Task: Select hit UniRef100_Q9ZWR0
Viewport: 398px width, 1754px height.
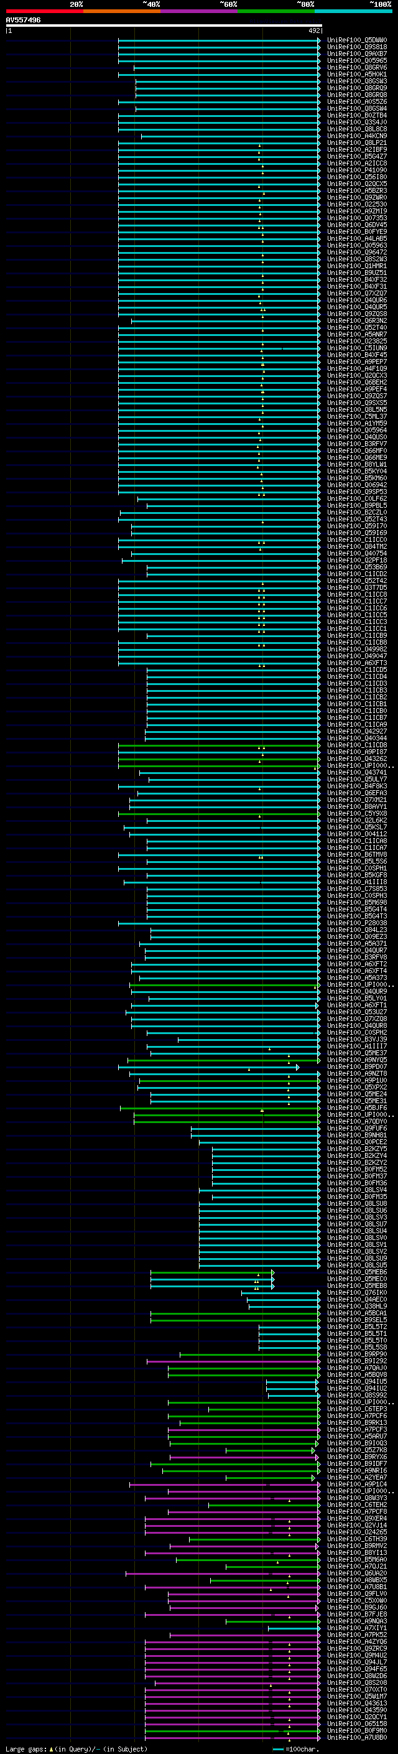Action: (357, 197)
